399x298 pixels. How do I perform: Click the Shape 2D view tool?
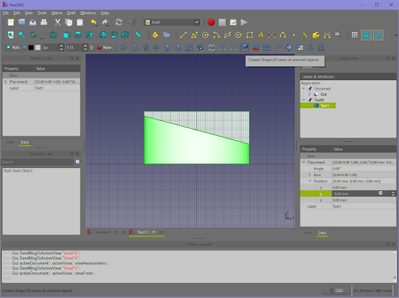[x=245, y=47]
